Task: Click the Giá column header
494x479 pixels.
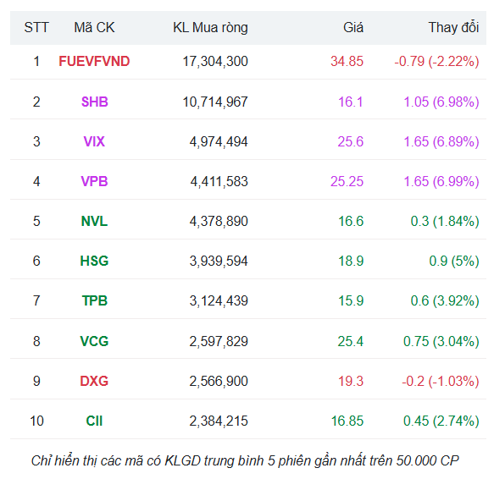Action: pos(353,28)
